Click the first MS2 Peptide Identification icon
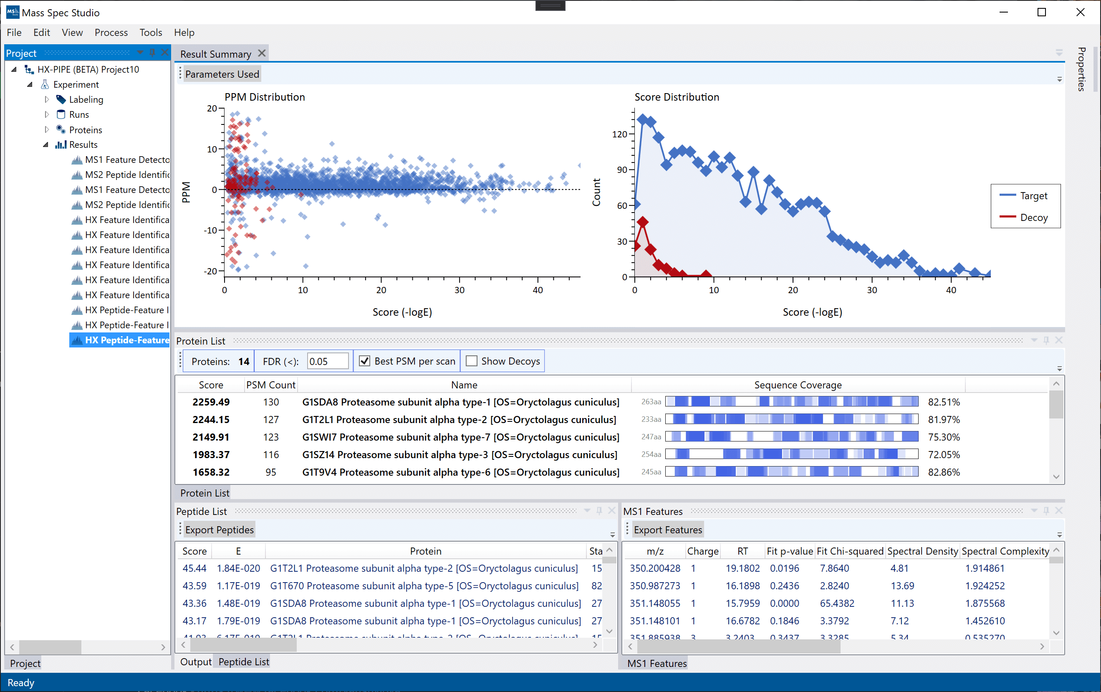1101x692 pixels. point(77,175)
